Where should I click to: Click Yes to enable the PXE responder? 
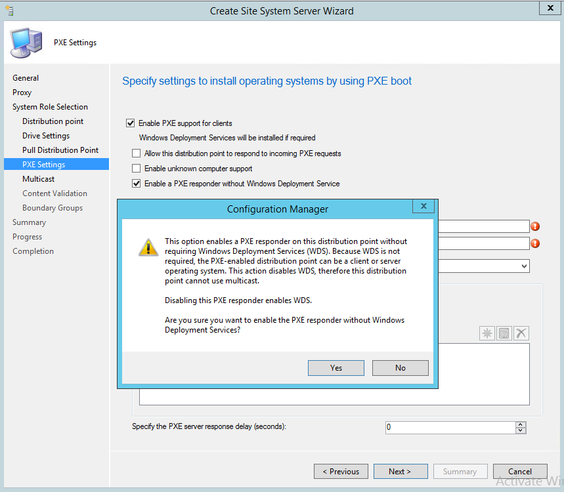pos(336,367)
